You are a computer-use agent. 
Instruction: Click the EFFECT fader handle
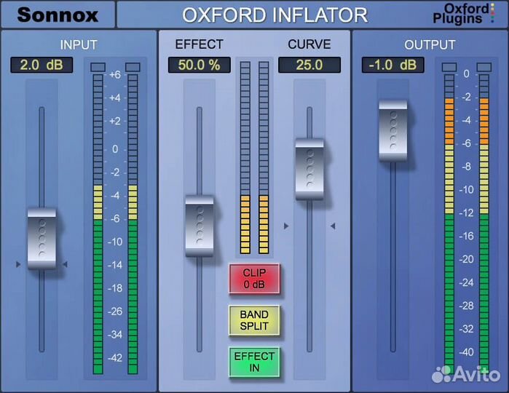point(200,226)
